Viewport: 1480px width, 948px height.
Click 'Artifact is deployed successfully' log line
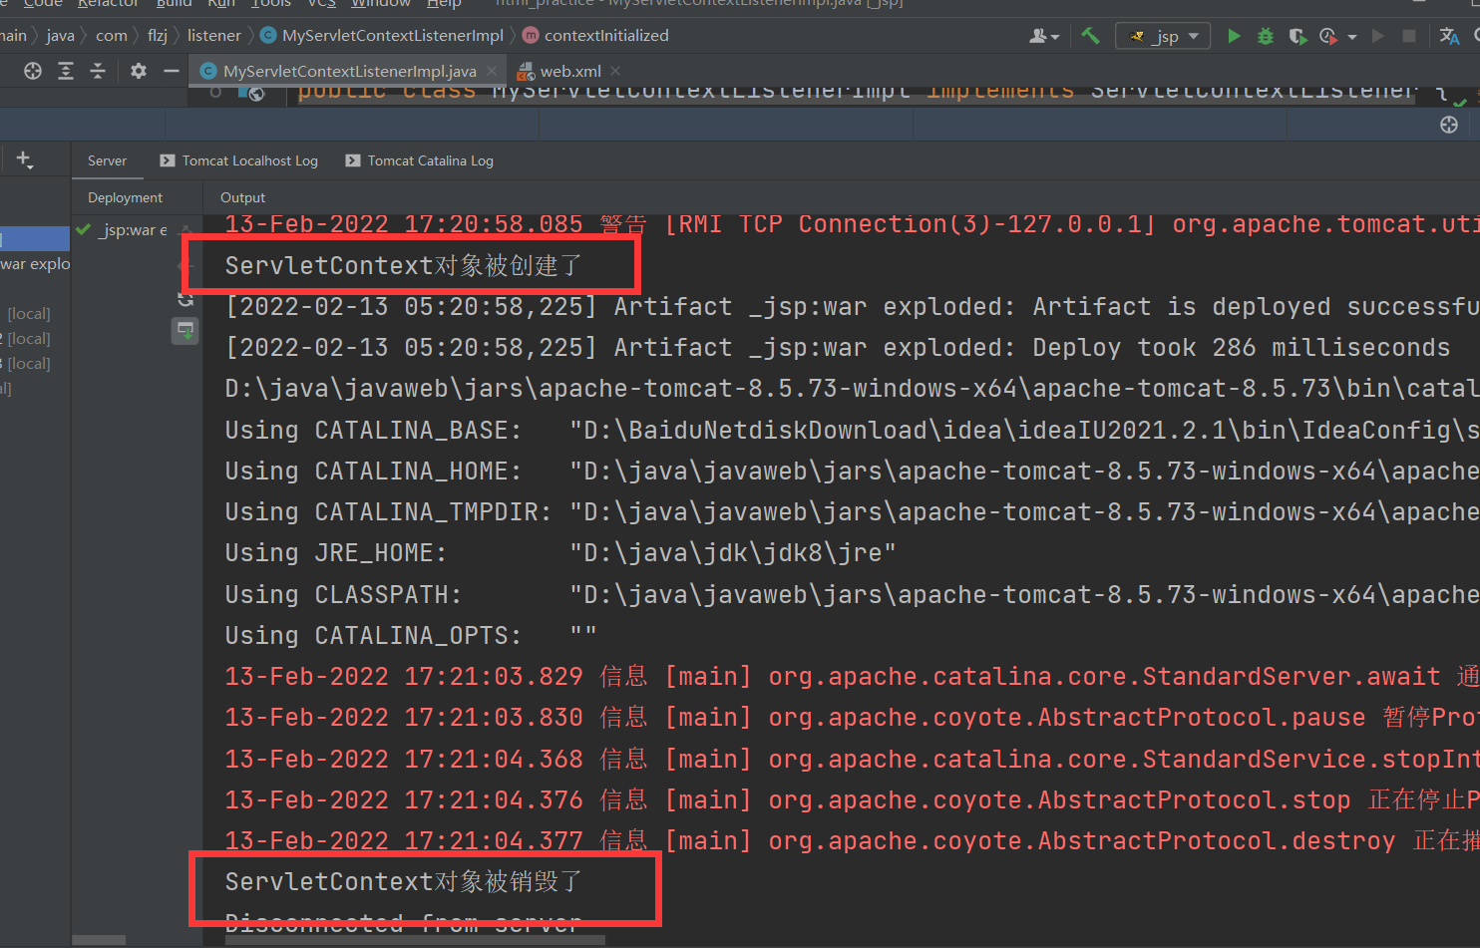coord(852,307)
